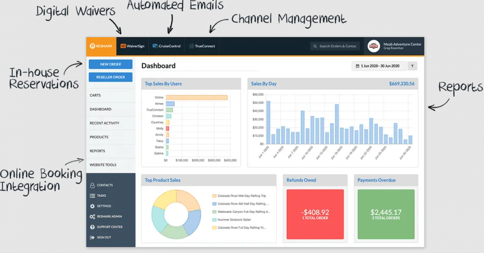Click the Contacts person icon

[92, 185]
